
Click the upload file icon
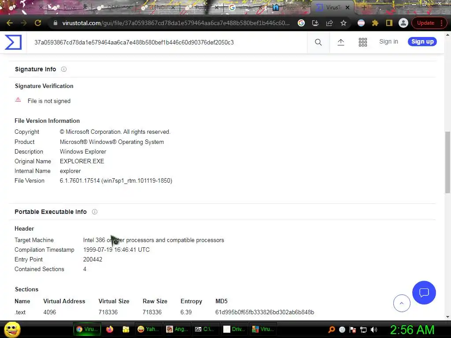(x=340, y=42)
